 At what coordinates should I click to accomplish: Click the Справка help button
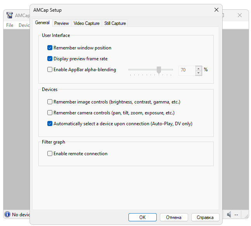click(205, 217)
